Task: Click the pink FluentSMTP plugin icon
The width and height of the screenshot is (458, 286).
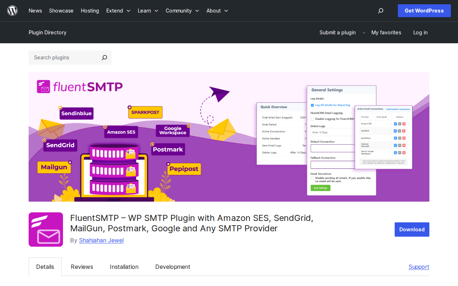Action: [x=45, y=229]
